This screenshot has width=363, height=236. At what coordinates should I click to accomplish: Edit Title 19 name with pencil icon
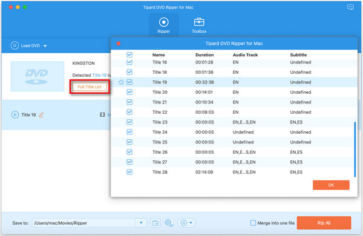point(41,115)
